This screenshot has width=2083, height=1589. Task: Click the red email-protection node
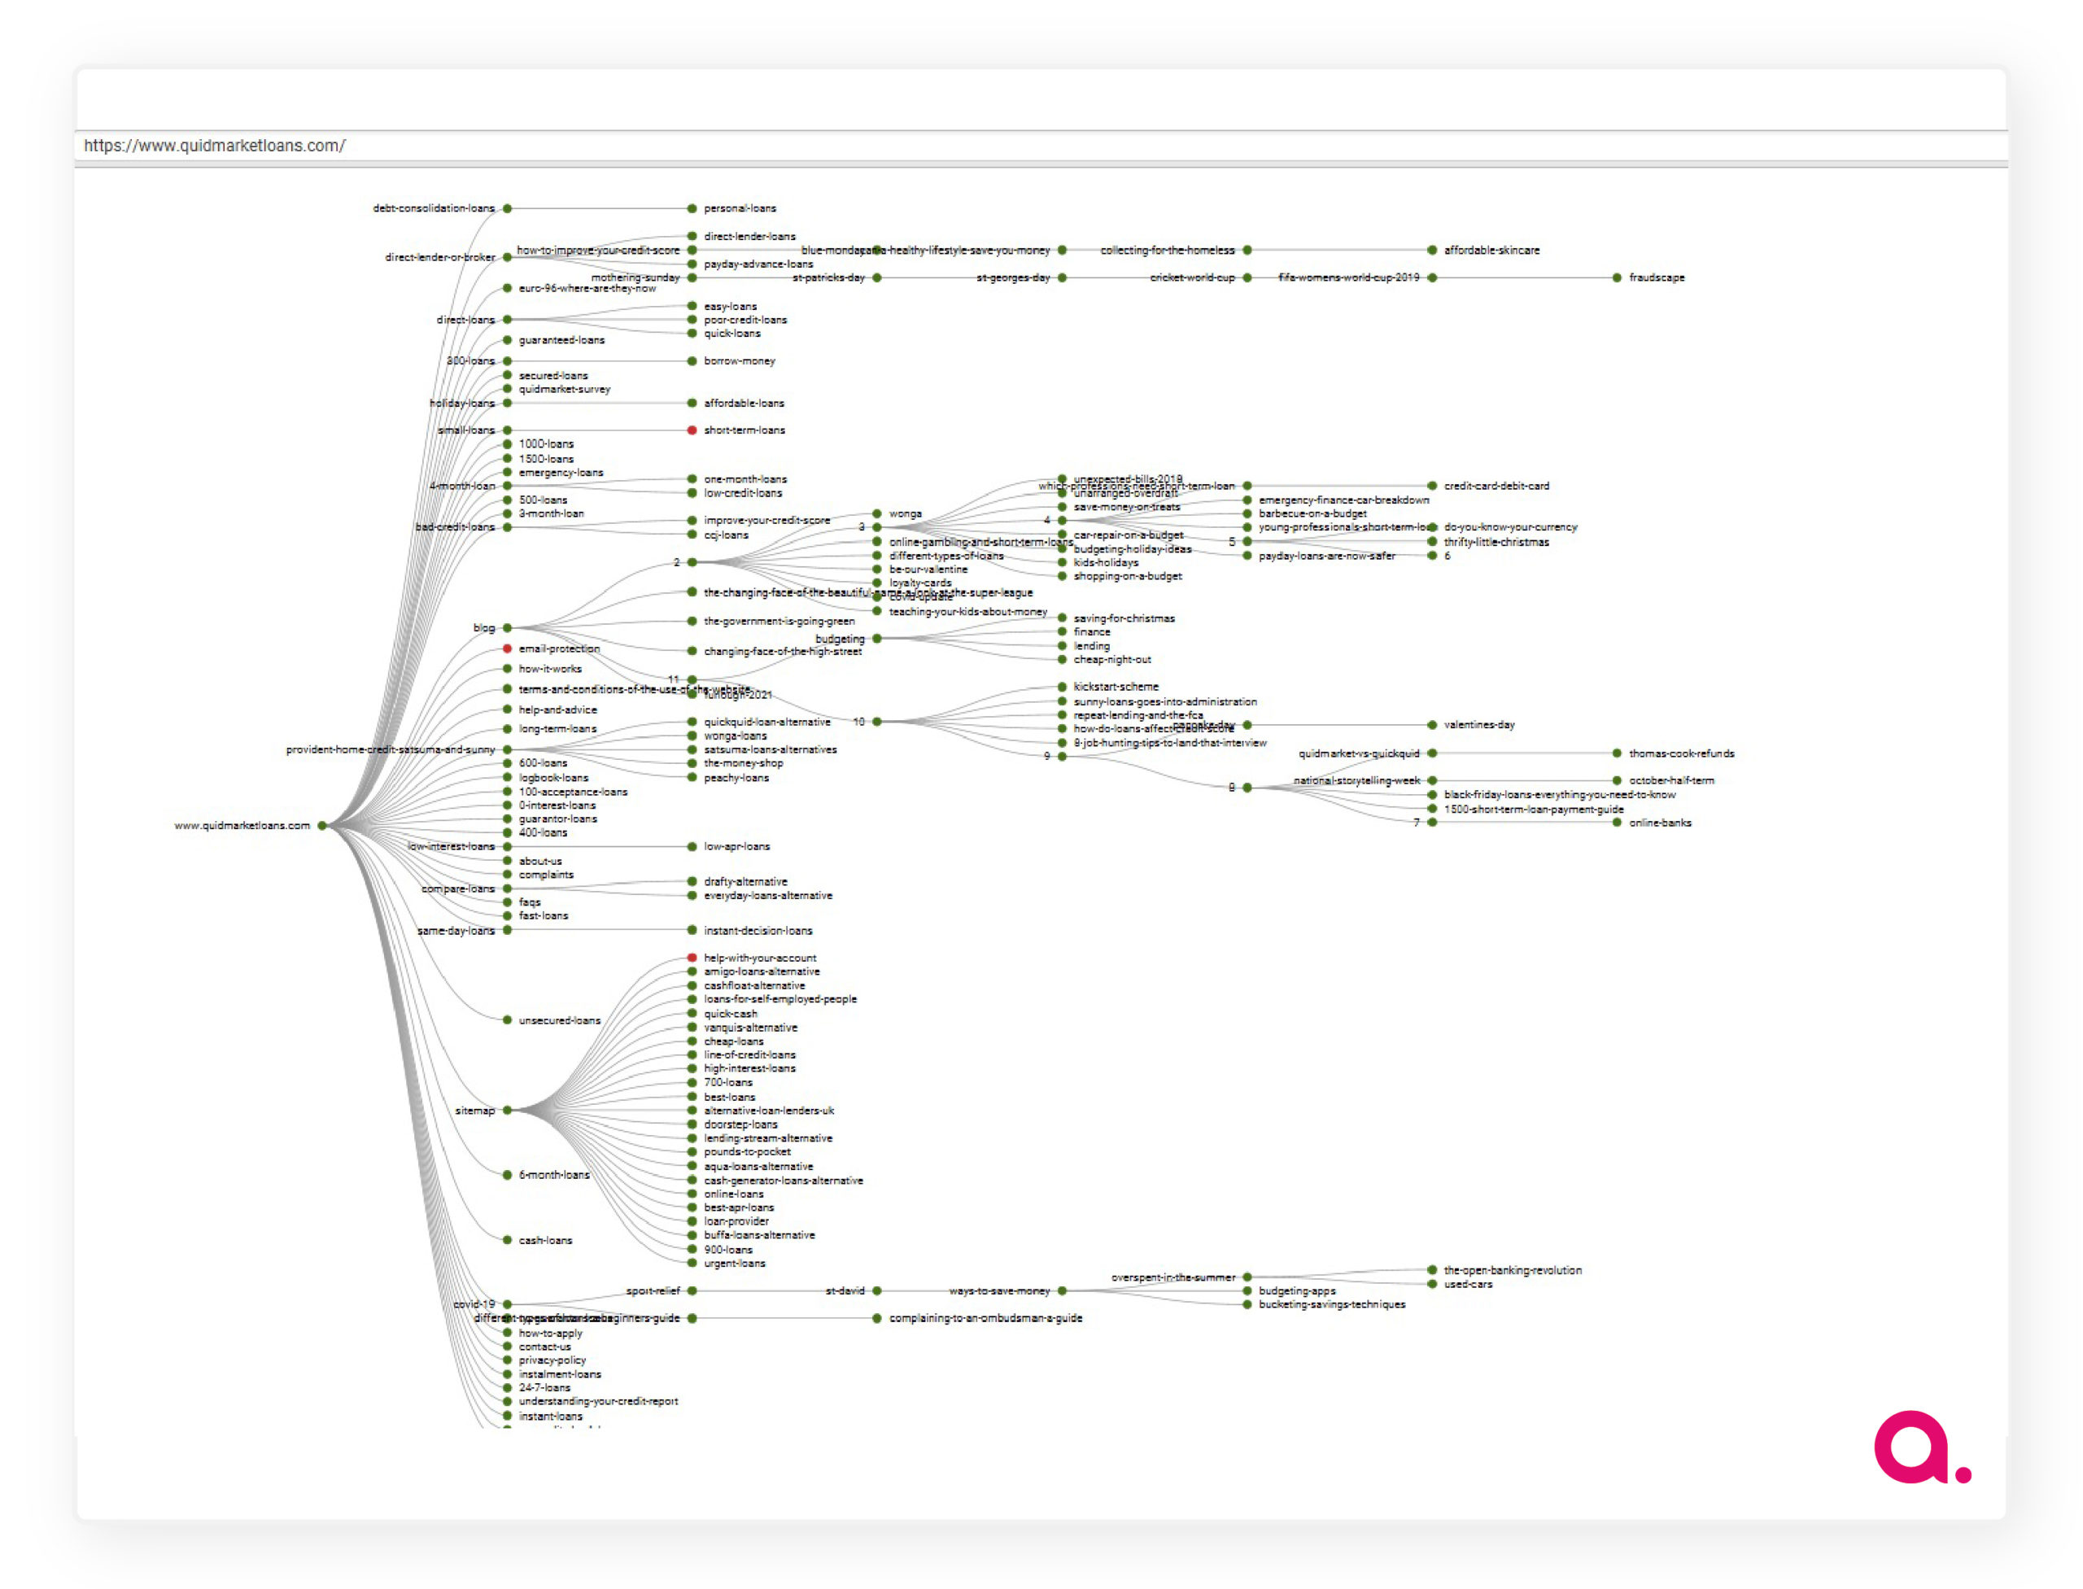tap(507, 648)
